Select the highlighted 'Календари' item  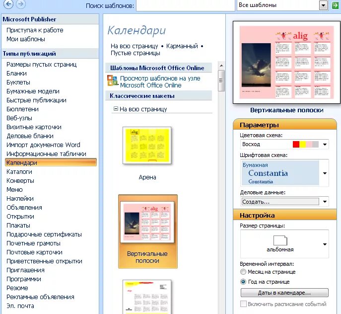point(51,162)
